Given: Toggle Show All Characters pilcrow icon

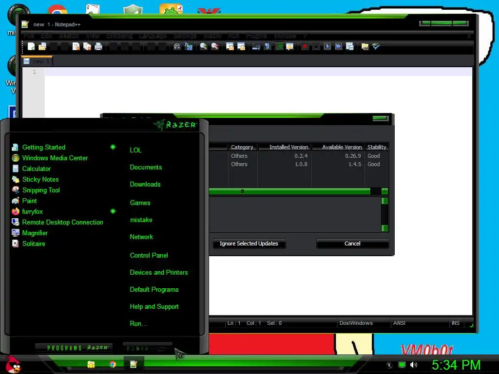Looking at the screenshot, I should coord(268,46).
